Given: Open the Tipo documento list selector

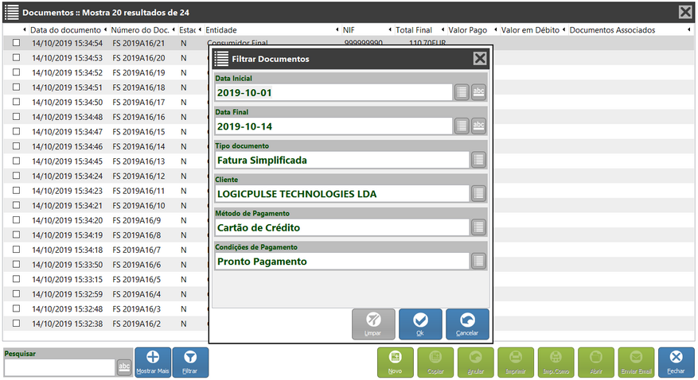Looking at the screenshot, I should (x=478, y=160).
